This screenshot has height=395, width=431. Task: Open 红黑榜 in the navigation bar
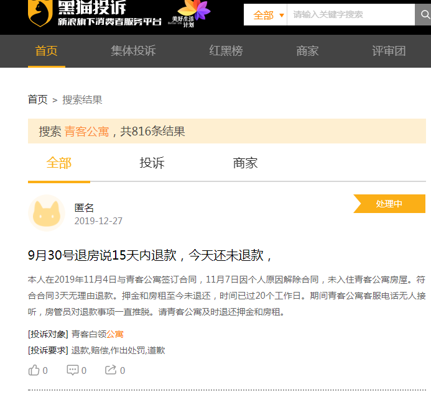(226, 51)
